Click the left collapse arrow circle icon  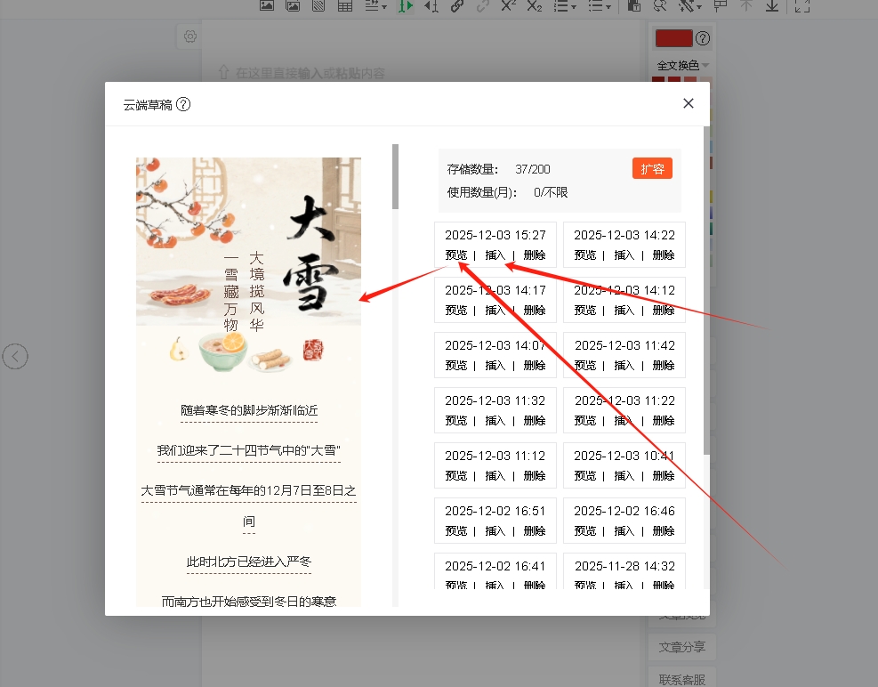point(15,357)
